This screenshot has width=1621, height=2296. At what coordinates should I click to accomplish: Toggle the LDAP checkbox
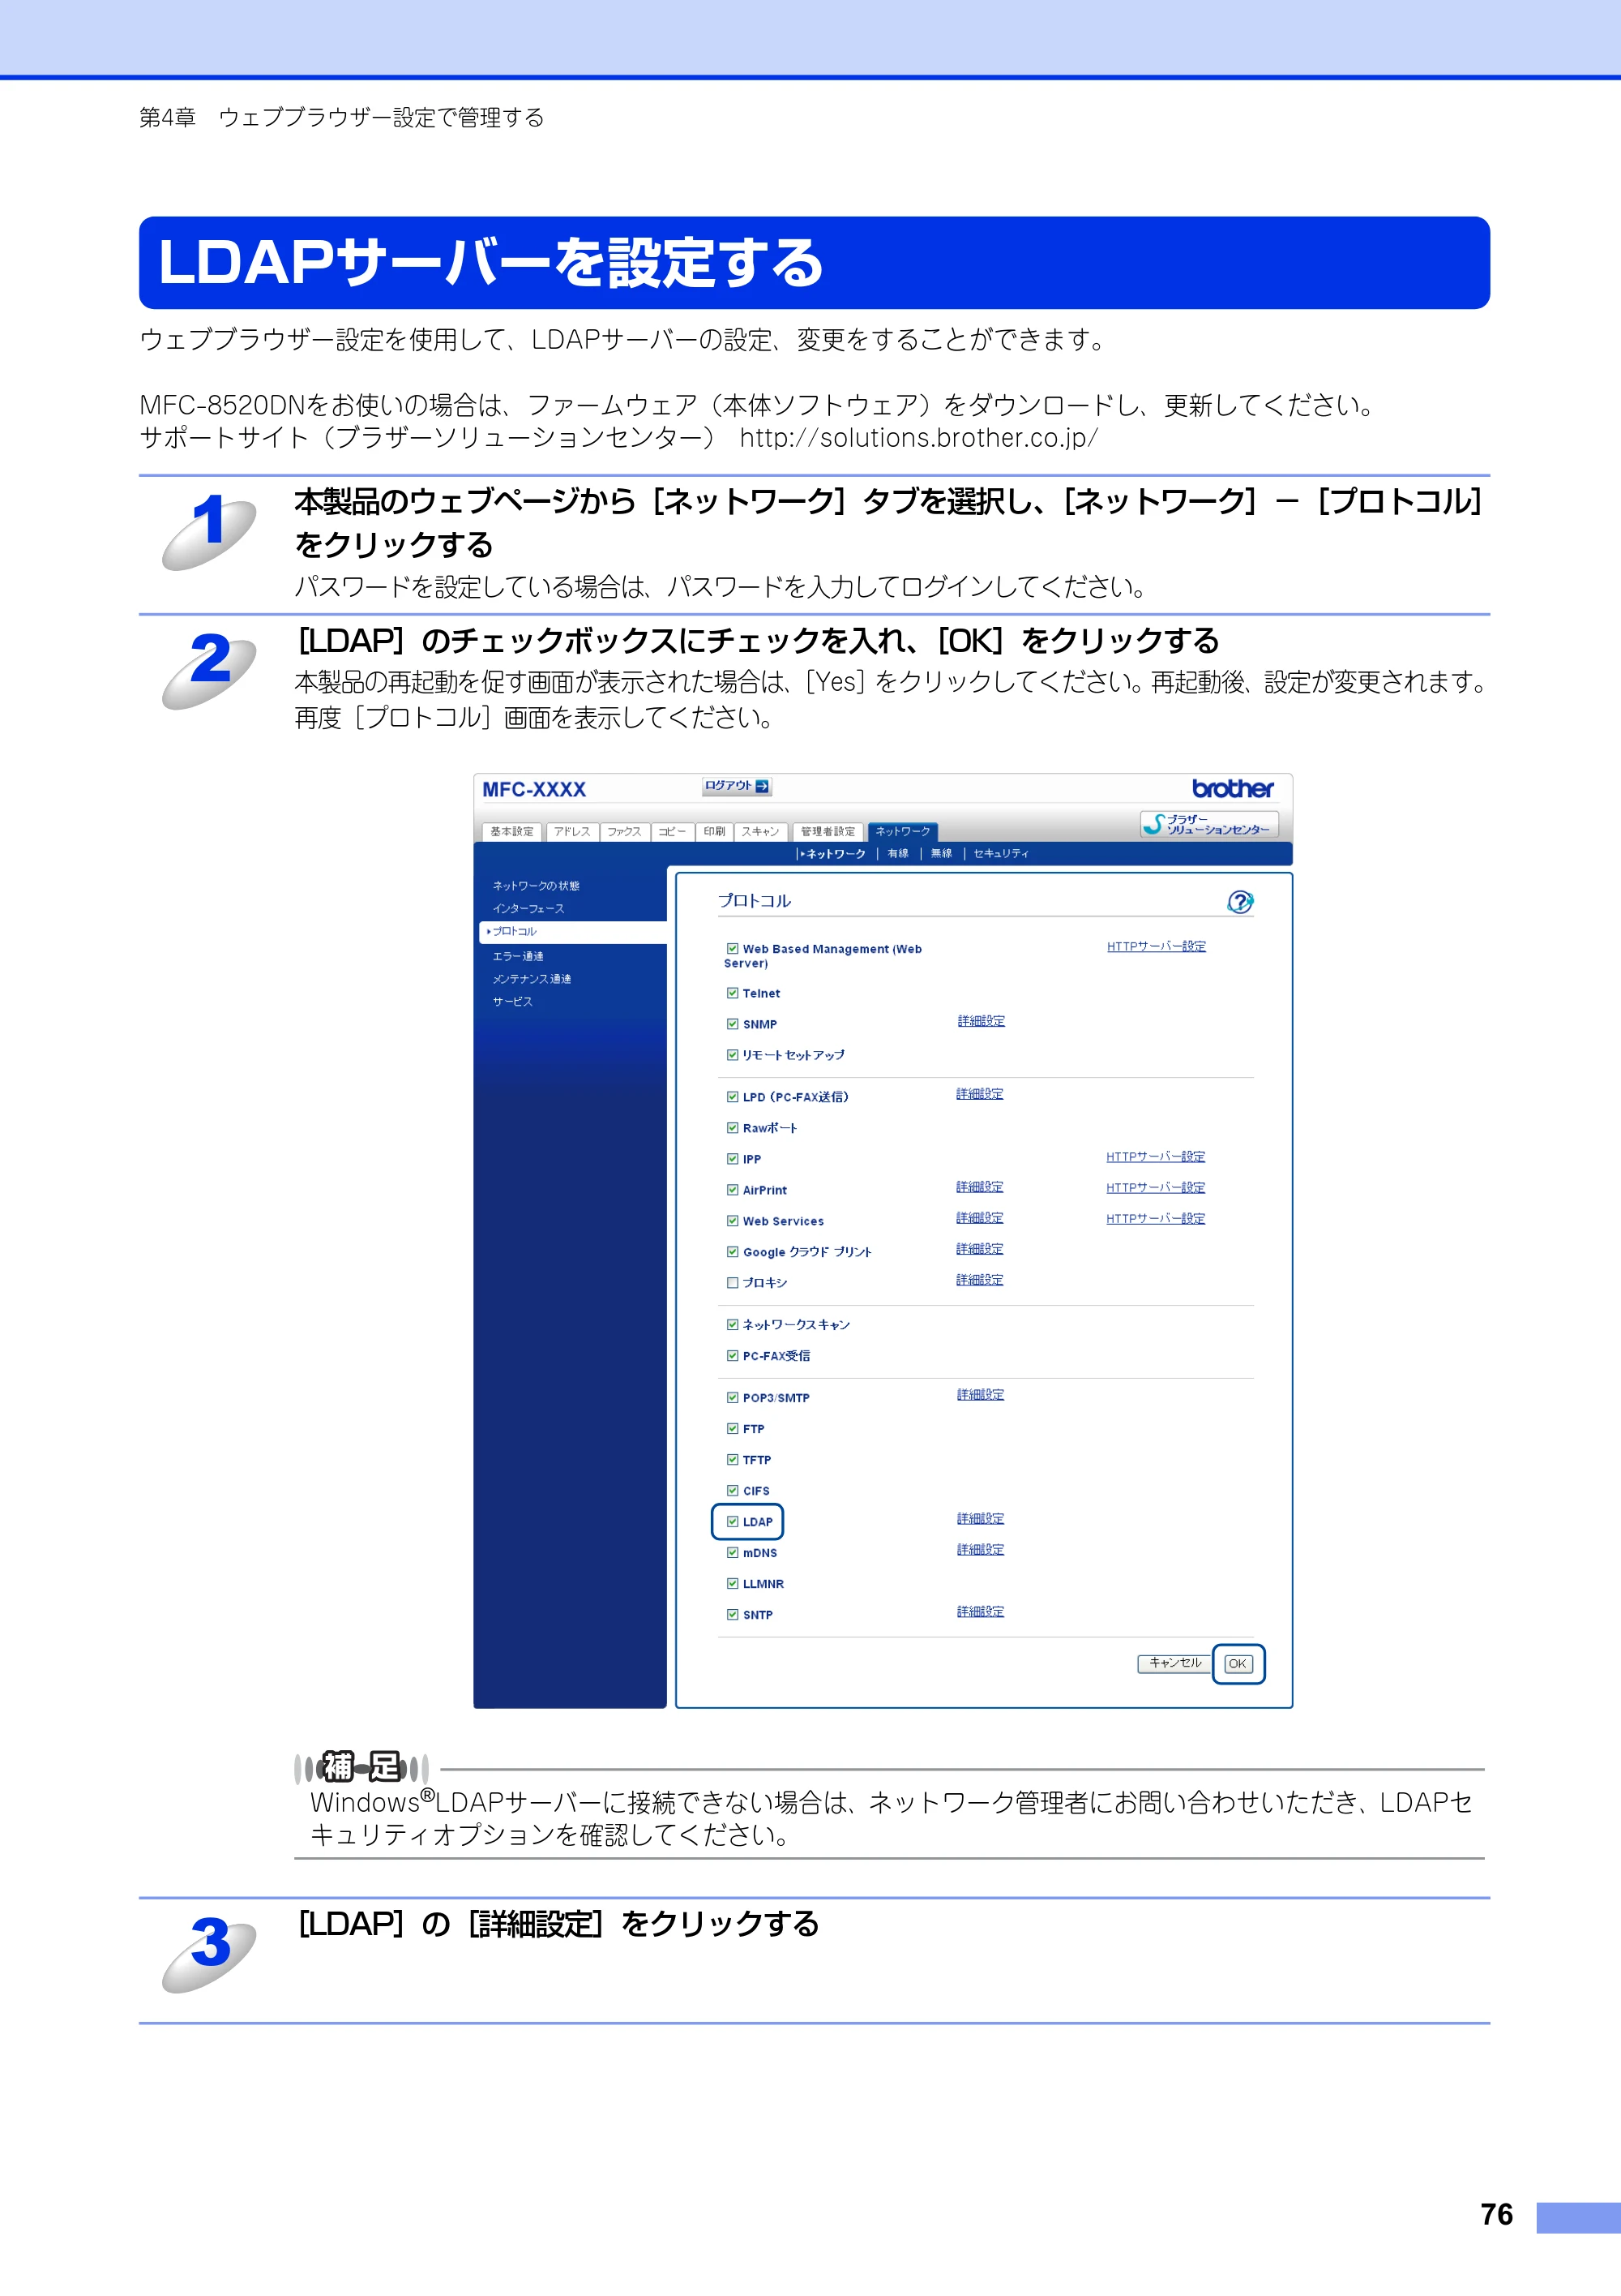coord(733,1522)
